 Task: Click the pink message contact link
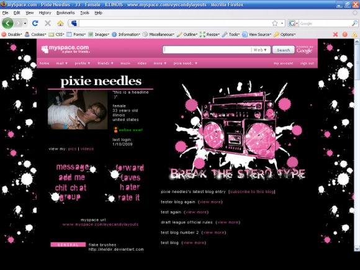click(73, 167)
